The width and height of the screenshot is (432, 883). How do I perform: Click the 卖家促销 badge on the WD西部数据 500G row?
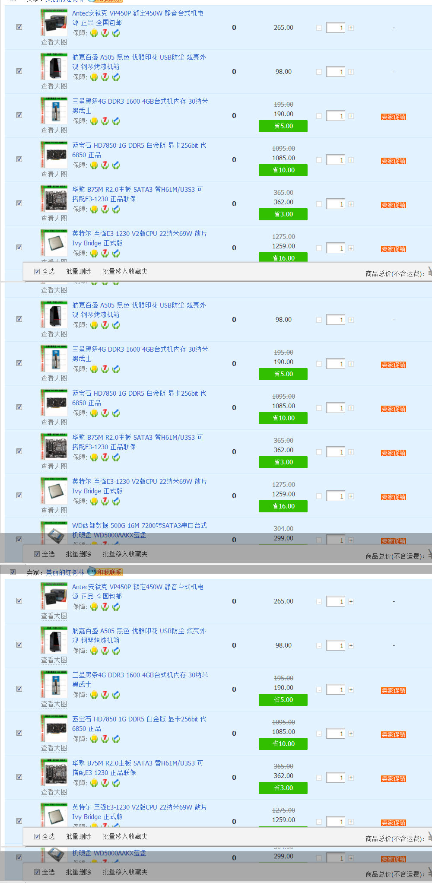coord(394,541)
